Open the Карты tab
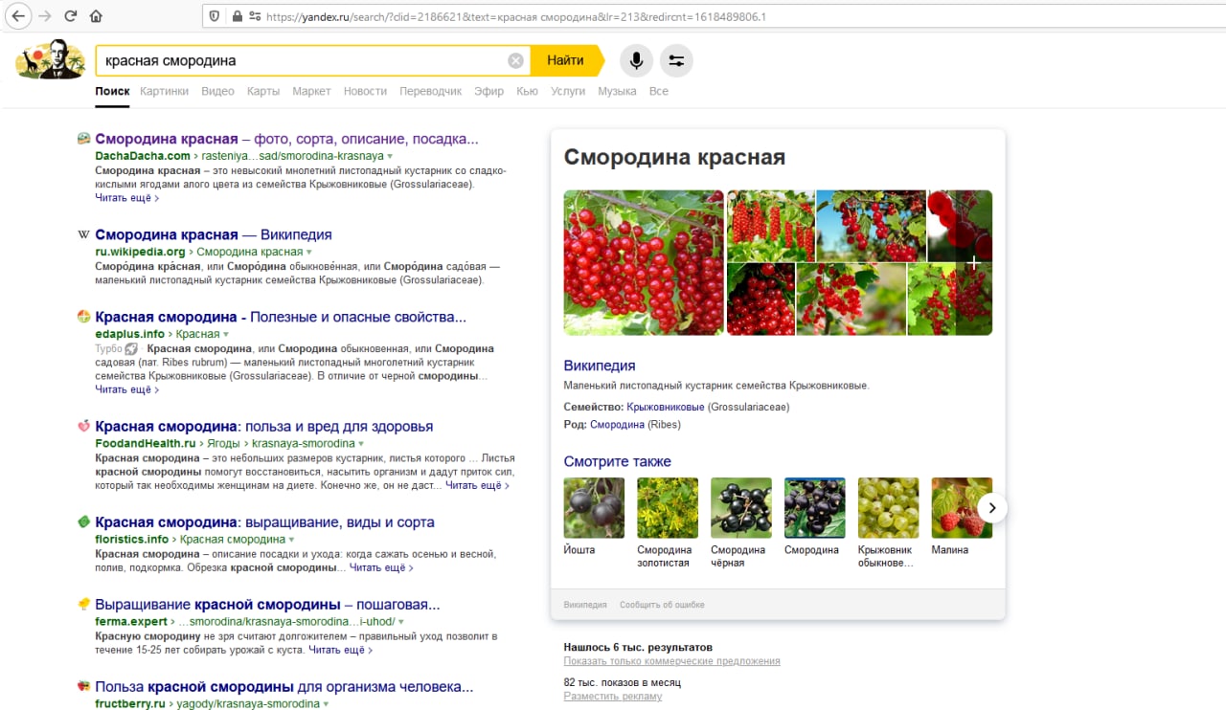 tap(263, 91)
